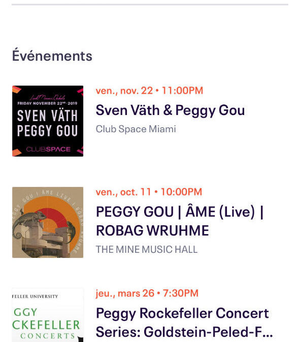Click the ven., nov. 22 11:00PM date
Screen dimensions: 300x342
149,91
